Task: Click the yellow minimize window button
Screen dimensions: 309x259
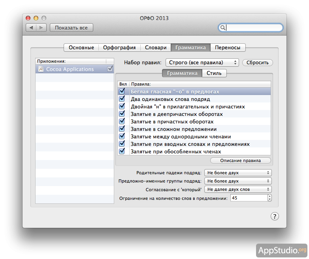Action: pos(36,18)
